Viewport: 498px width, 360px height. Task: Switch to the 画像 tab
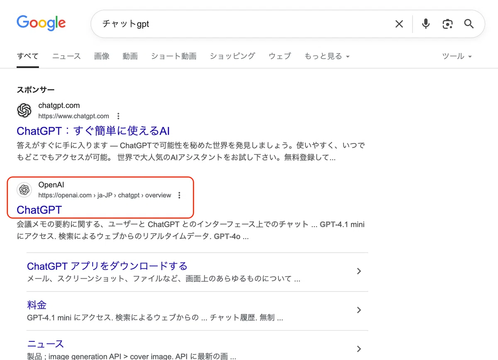[102, 56]
